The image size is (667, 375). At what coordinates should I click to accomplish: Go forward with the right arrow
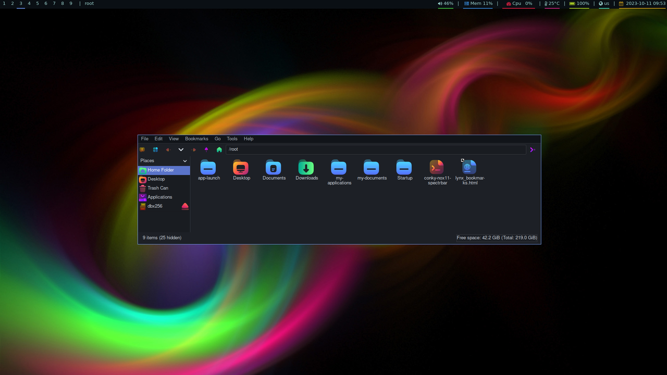[194, 149]
